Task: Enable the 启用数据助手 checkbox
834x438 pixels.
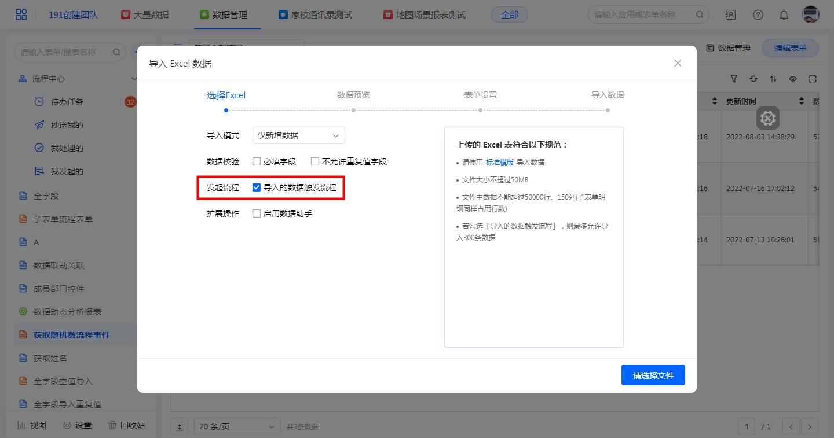Action: click(257, 214)
